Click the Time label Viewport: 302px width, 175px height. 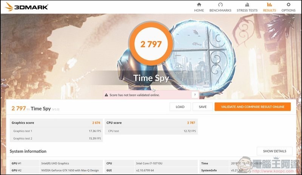click(x=205, y=163)
